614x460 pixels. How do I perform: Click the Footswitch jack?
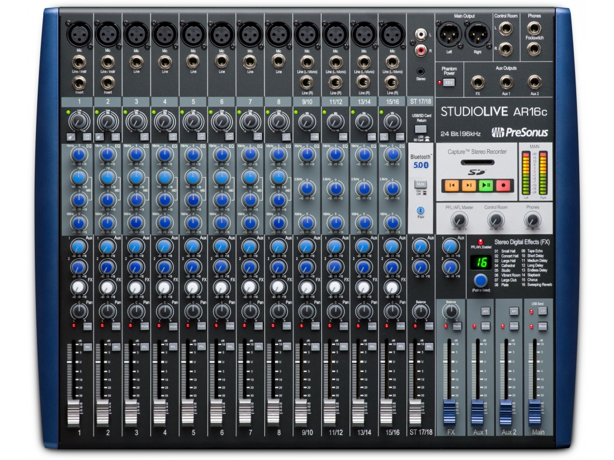point(534,49)
